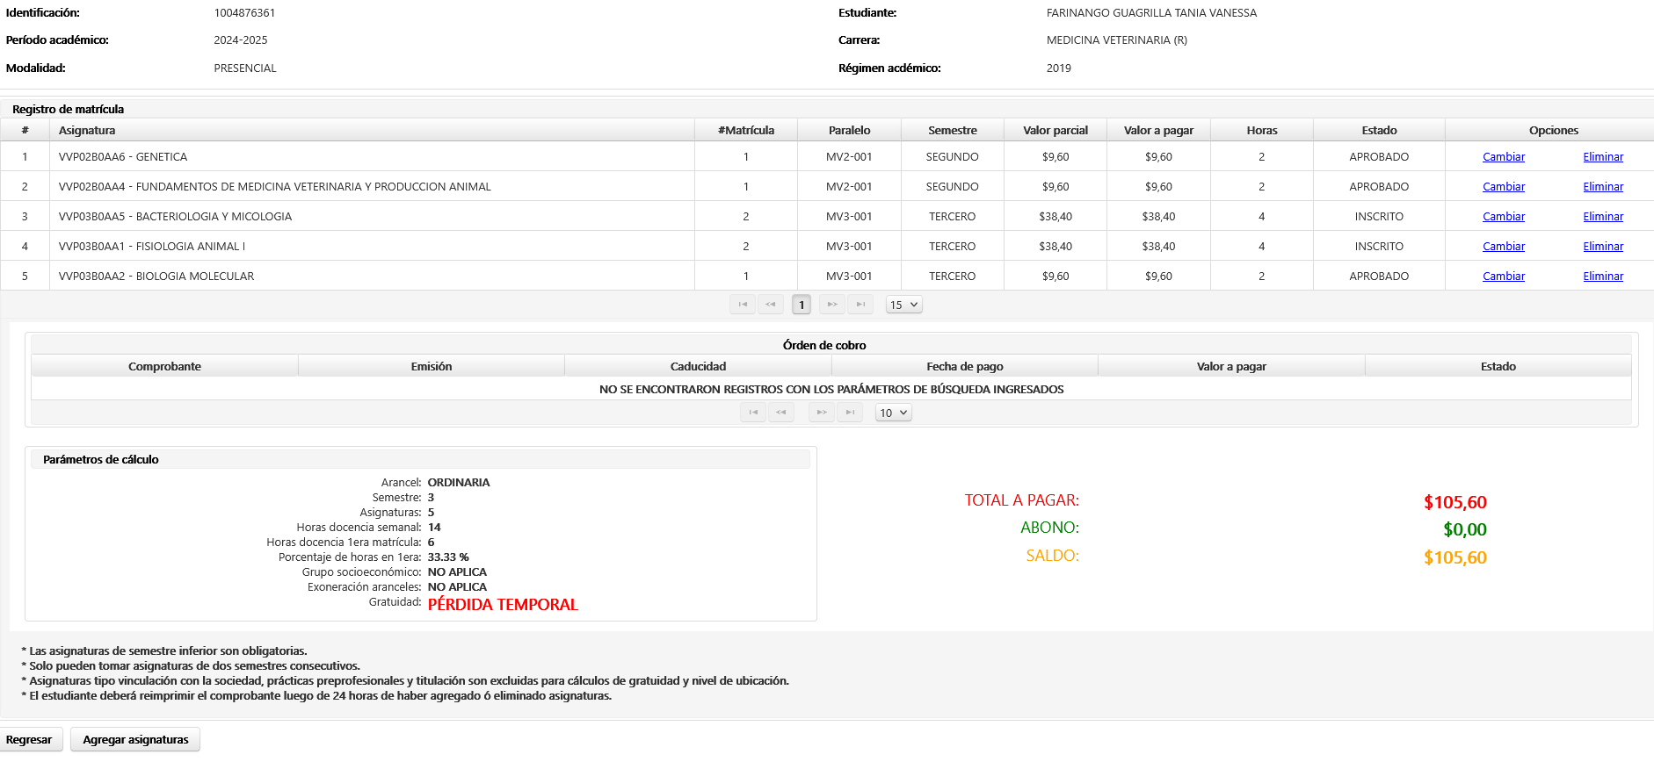Click Cambiar for FUNDAMENTOS DE MEDICINA VETERINARIA
The width and height of the screenshot is (1654, 769).
click(1504, 187)
